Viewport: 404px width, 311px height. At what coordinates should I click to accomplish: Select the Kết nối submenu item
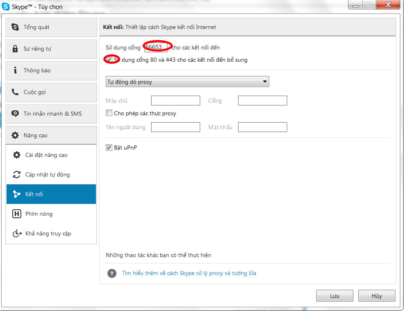51,194
